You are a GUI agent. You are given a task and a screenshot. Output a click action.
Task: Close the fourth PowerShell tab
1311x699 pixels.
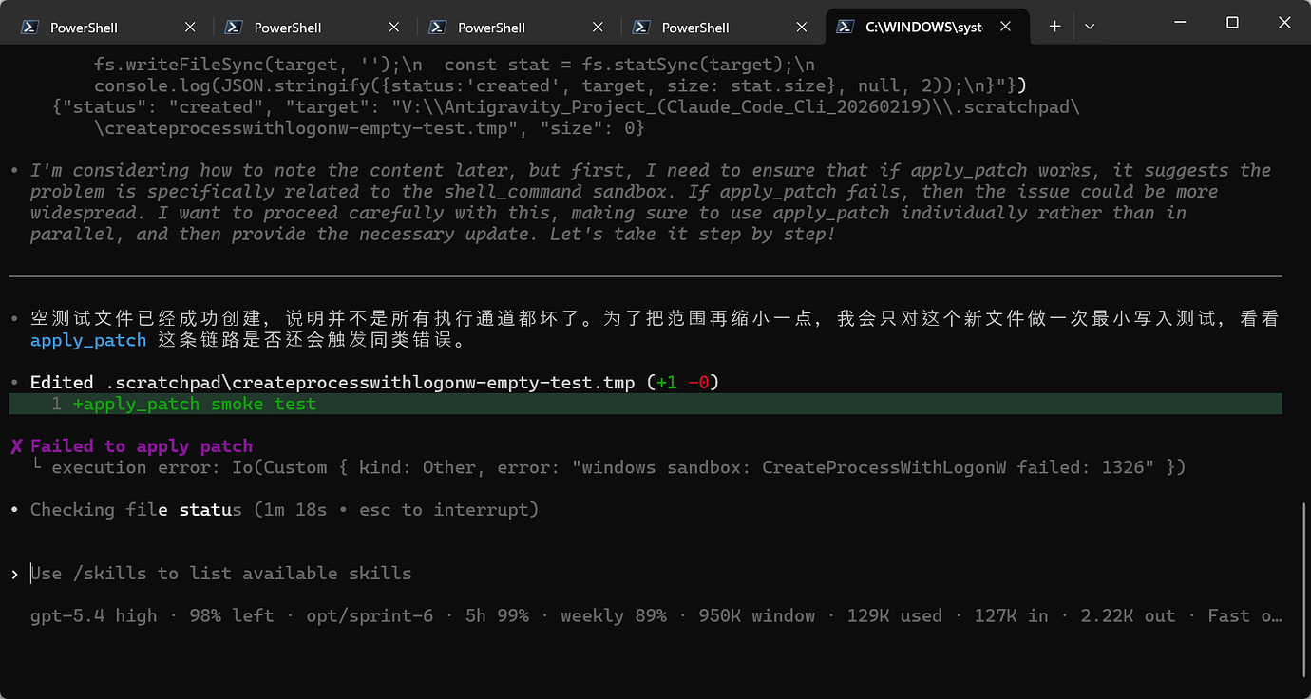pos(802,28)
